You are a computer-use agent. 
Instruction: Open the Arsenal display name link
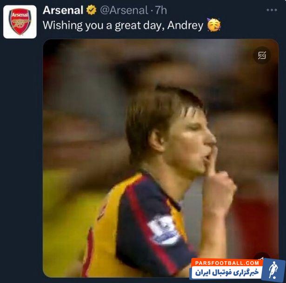tap(63, 10)
